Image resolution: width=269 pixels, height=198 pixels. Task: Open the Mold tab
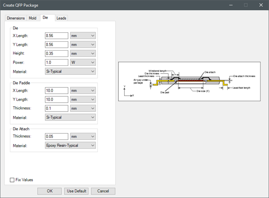(33, 18)
